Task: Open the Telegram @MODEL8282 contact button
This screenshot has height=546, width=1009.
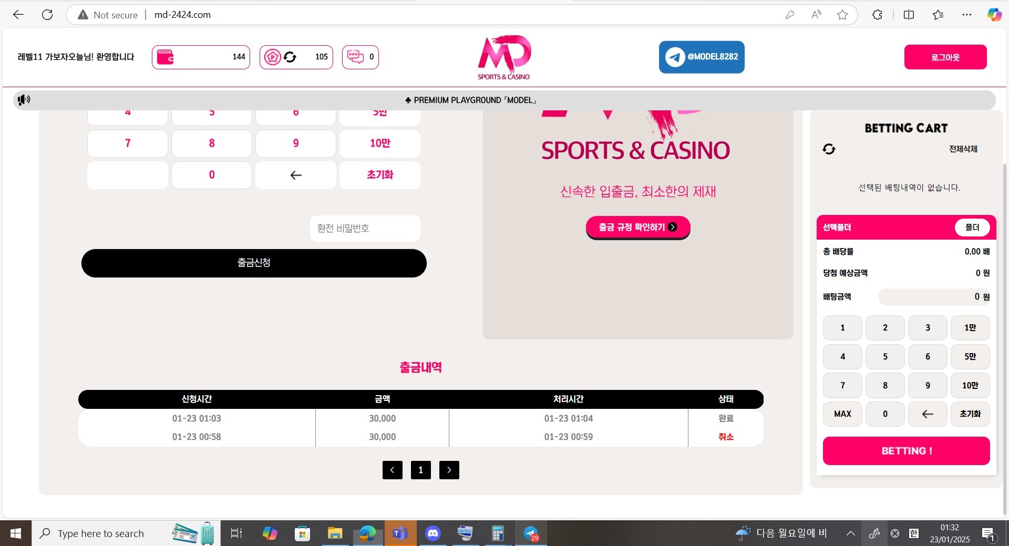Action: pos(702,57)
